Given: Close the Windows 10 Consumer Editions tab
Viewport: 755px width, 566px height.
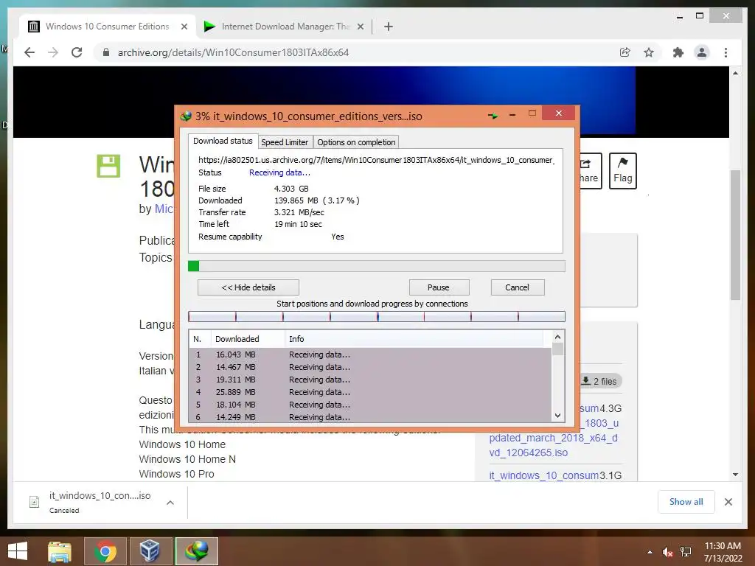Looking at the screenshot, I should pos(184,27).
